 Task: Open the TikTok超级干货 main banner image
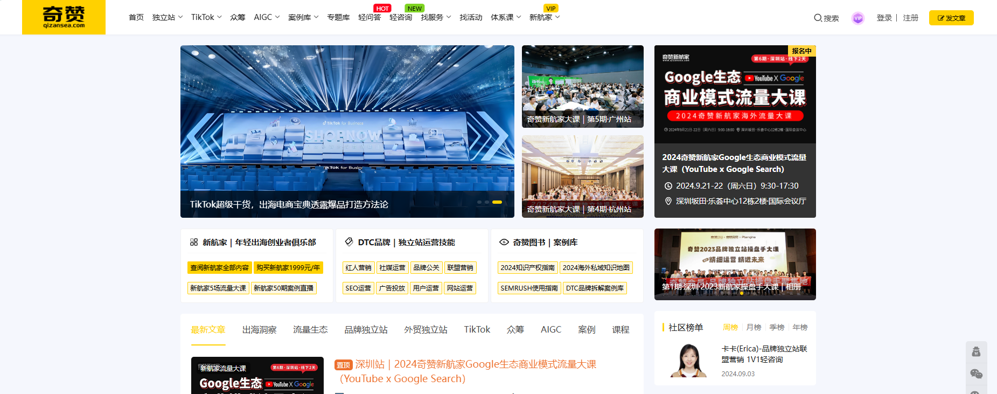[347, 132]
